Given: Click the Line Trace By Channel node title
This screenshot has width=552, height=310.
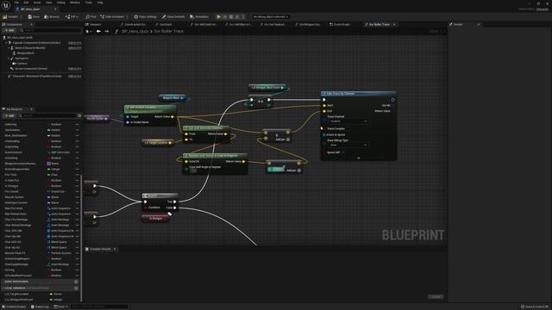Looking at the screenshot, I should click(341, 94).
